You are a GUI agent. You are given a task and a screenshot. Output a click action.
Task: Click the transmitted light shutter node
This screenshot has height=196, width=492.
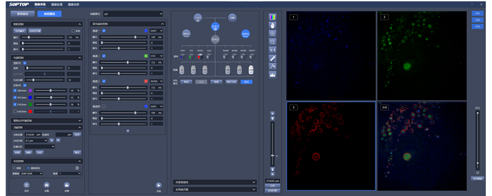pyautogui.click(x=186, y=34)
